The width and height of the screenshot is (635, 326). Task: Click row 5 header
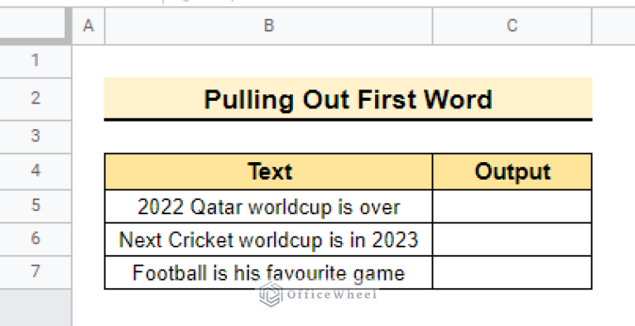click(36, 206)
